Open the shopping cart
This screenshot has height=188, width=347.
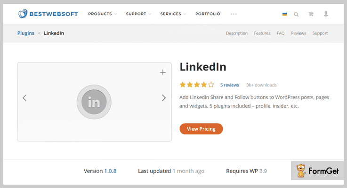coord(311,14)
